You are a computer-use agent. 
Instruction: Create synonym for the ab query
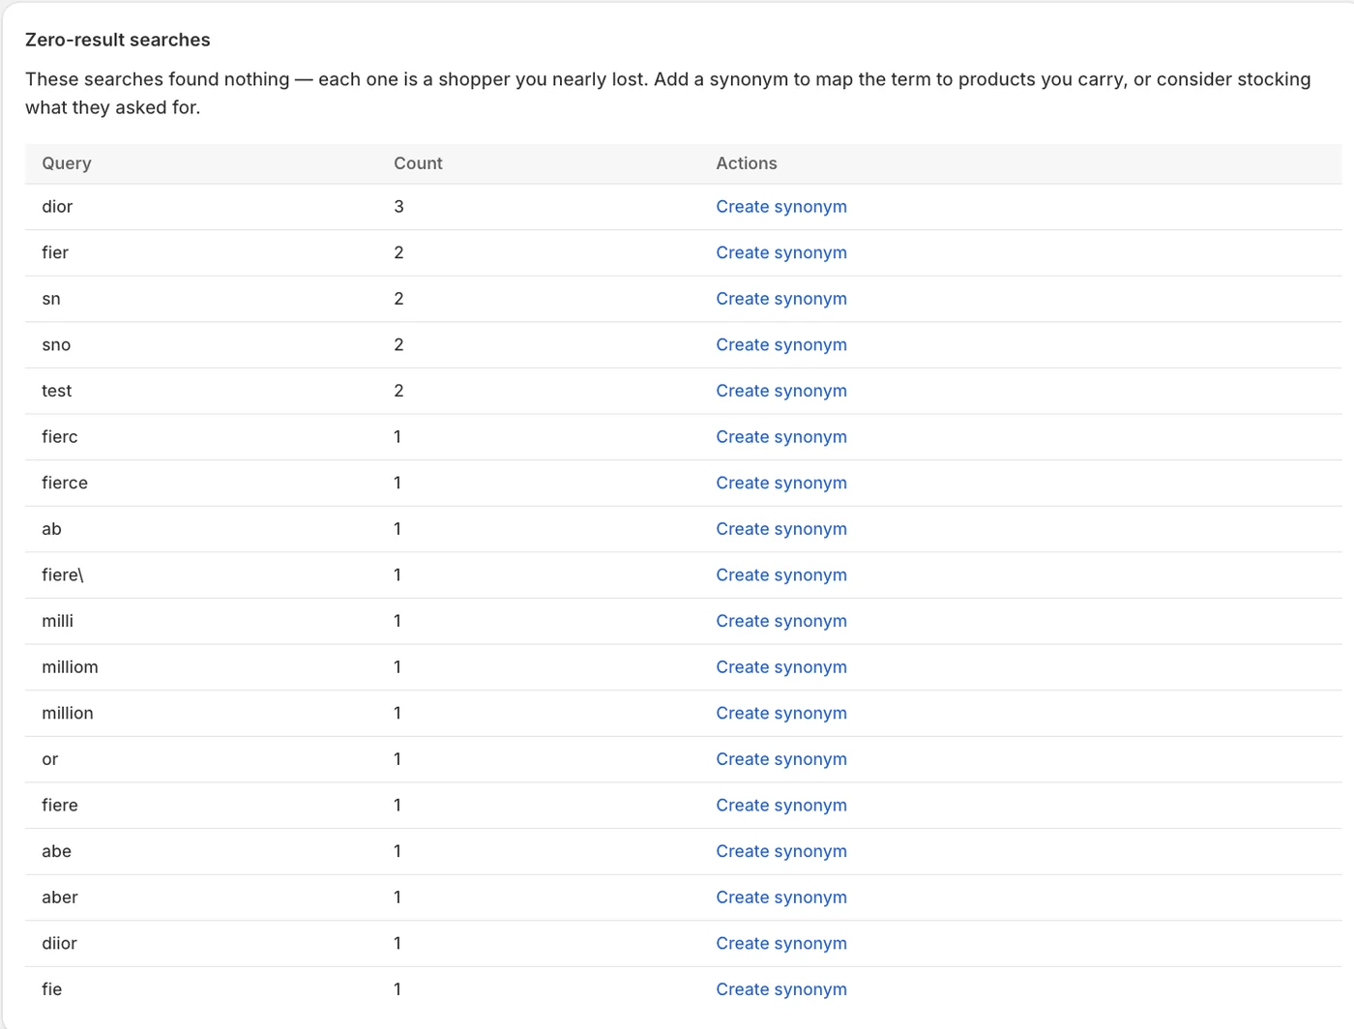tap(781, 529)
